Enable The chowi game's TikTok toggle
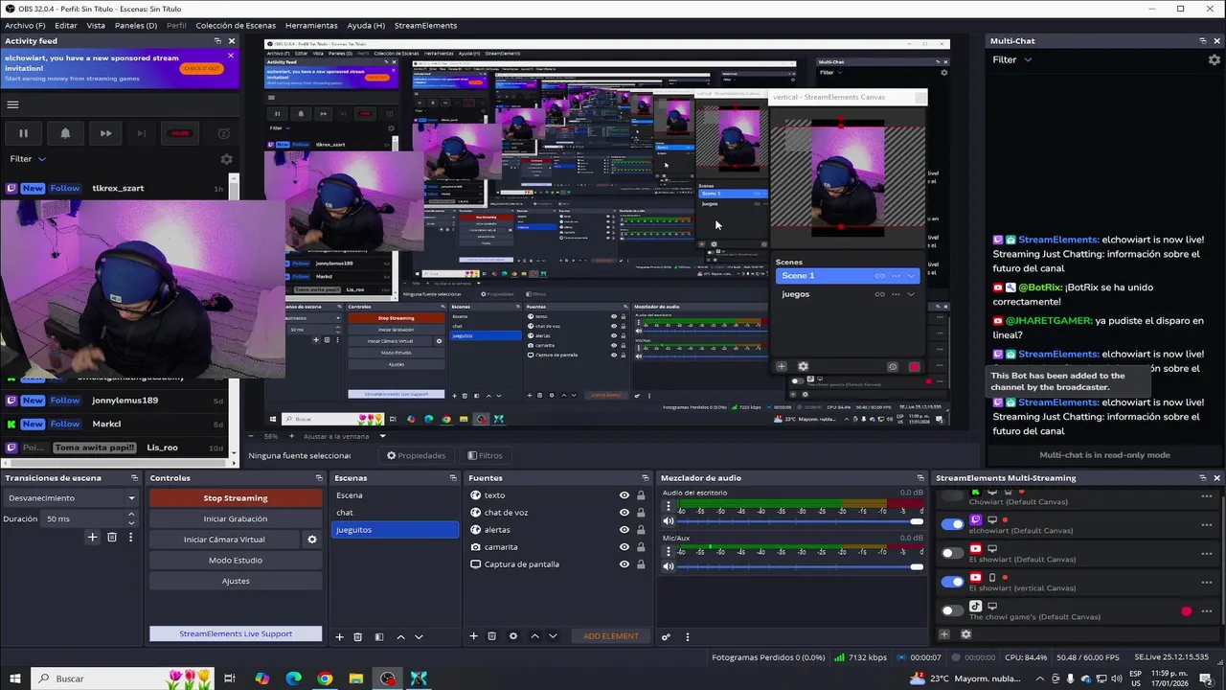This screenshot has width=1226, height=690. pyautogui.click(x=952, y=610)
